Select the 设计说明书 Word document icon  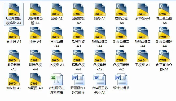(121, 79)
